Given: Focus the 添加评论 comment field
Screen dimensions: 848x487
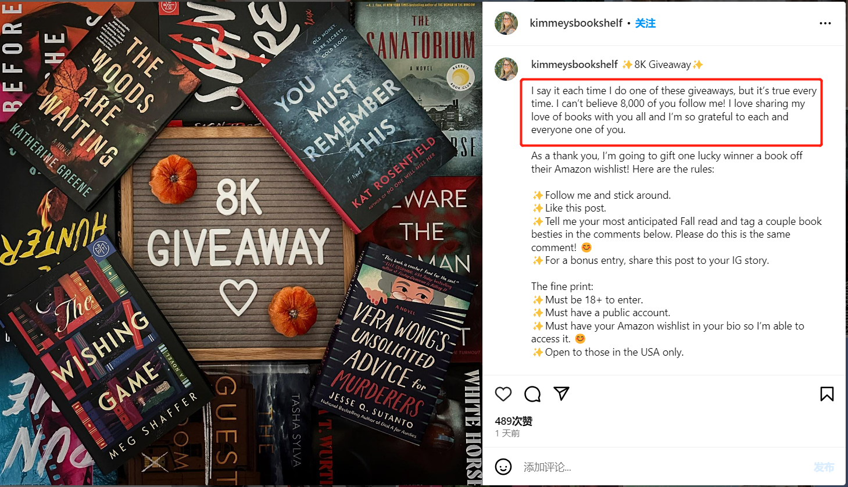Looking at the screenshot, I should [x=663, y=467].
